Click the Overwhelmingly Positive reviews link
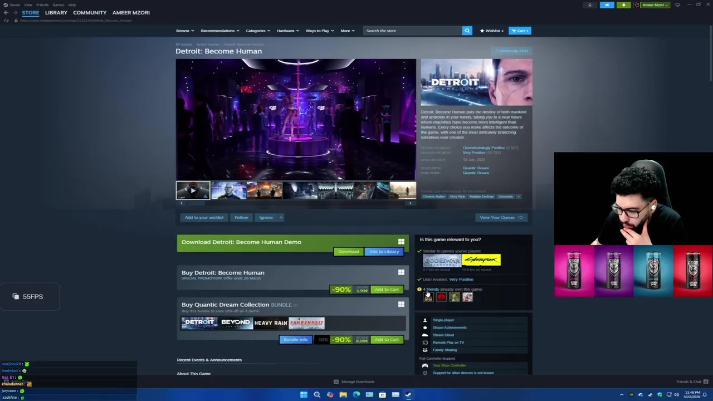 pyautogui.click(x=484, y=148)
